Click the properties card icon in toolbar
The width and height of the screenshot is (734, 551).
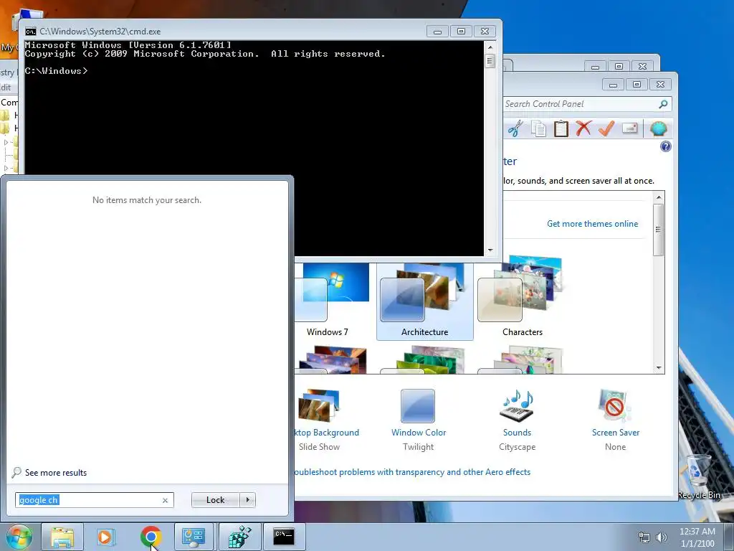[x=629, y=128]
